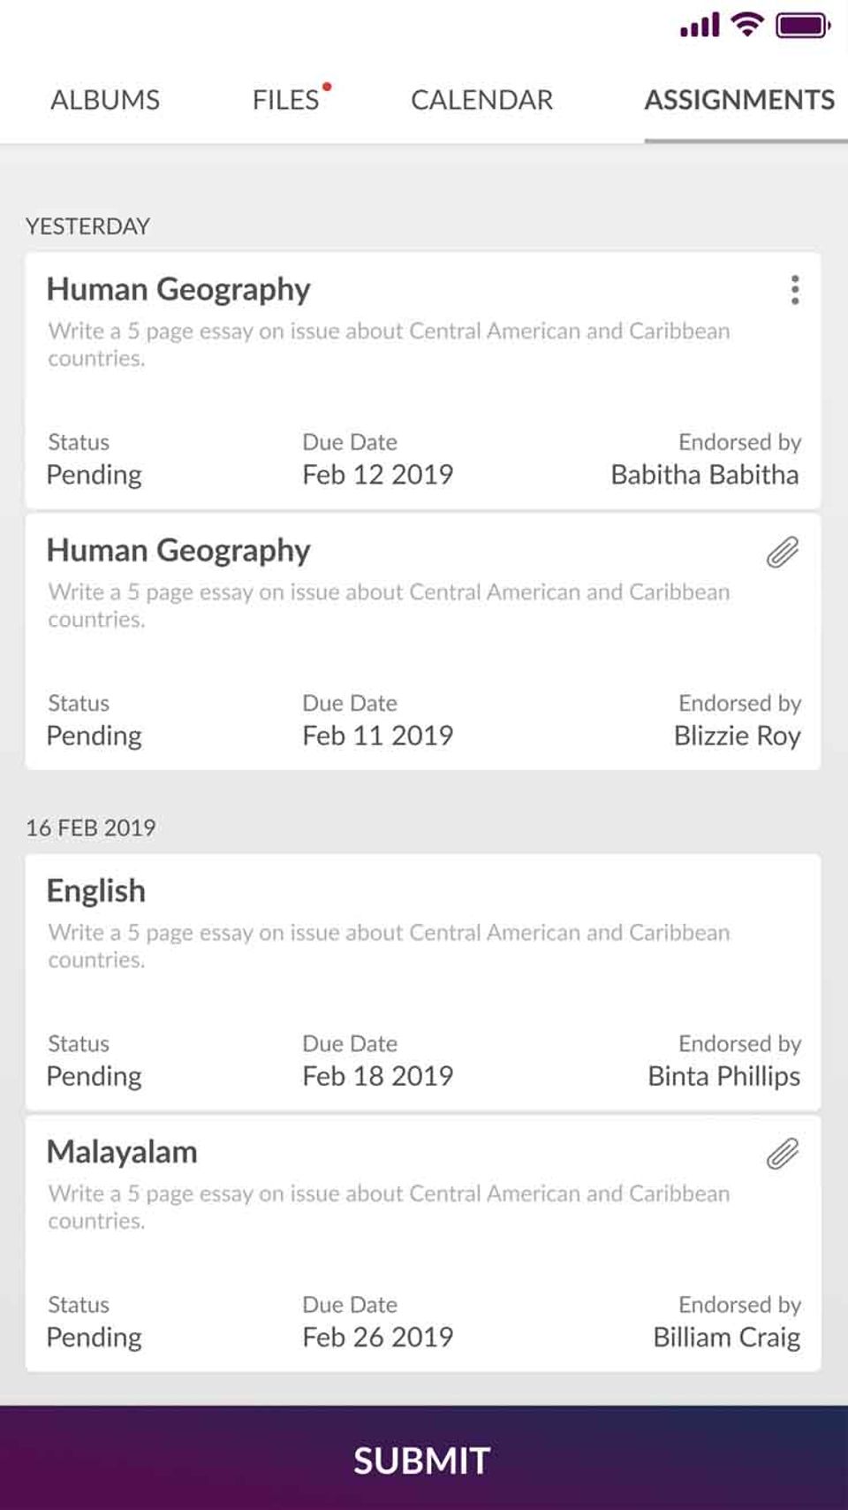Screen dimensions: 848x1510
Task: Tap the Yesterday section header
Action: [x=87, y=226]
